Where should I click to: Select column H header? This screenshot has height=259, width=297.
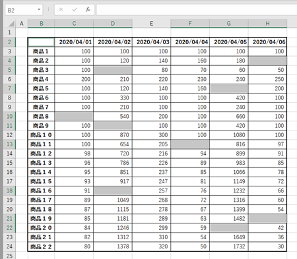(x=267, y=24)
